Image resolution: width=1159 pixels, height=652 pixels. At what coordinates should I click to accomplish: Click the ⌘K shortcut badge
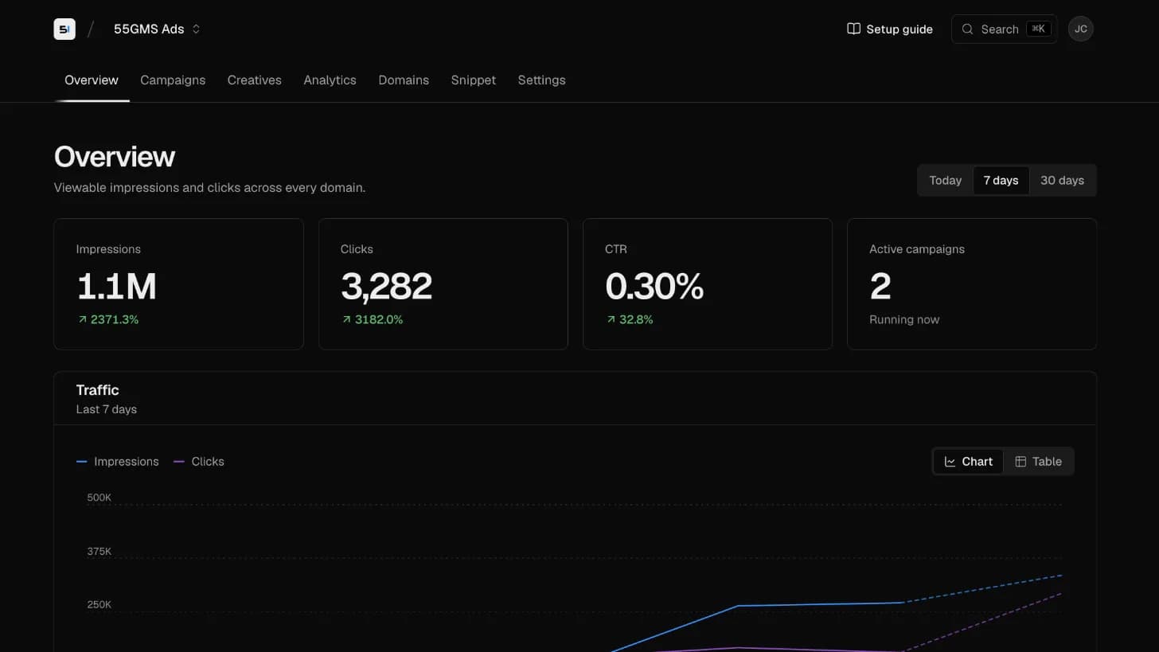click(1038, 29)
